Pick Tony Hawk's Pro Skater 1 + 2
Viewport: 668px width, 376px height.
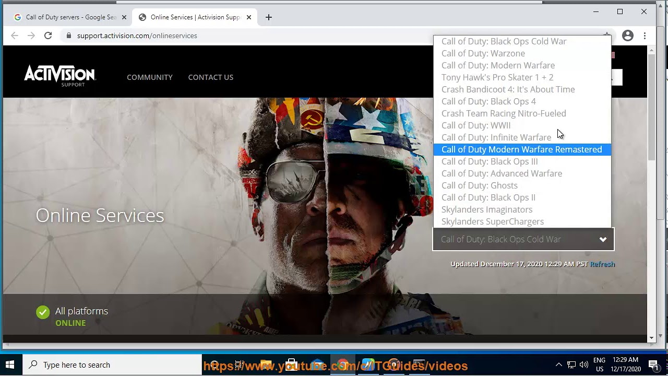(x=522, y=77)
